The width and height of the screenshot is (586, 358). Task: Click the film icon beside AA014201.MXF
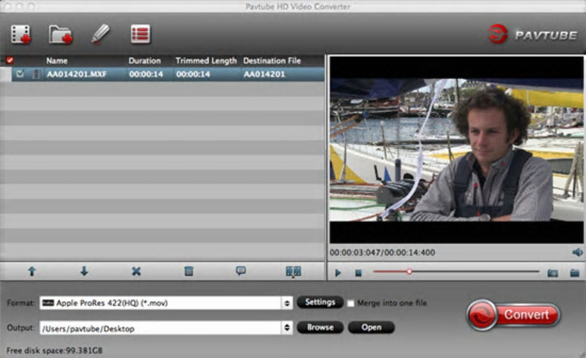click(x=36, y=74)
